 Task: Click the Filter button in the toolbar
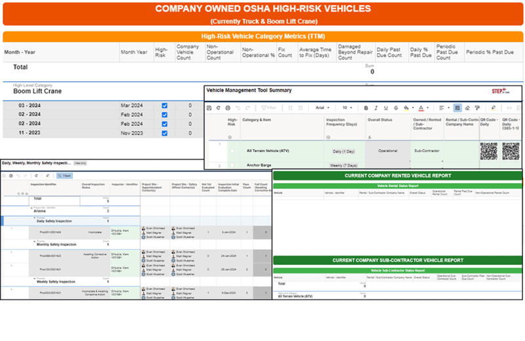pyautogui.click(x=268, y=108)
